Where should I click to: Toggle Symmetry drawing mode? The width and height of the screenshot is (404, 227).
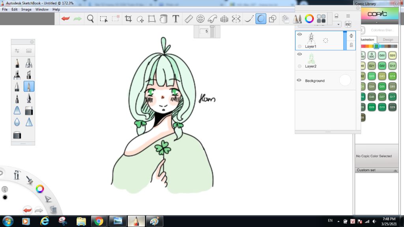(x=236, y=19)
